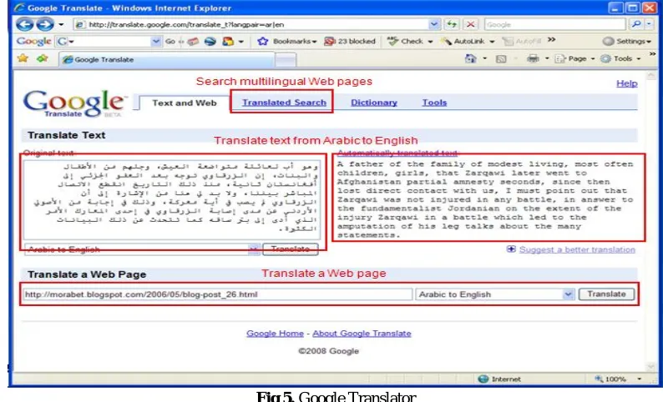Click the Print icon

click(x=533, y=58)
